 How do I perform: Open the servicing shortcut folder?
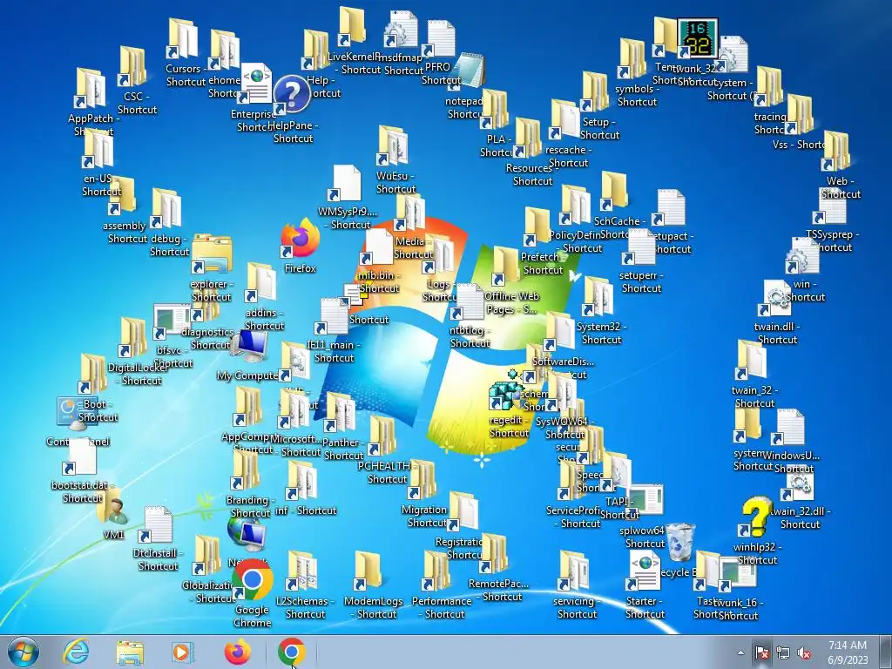(x=573, y=571)
